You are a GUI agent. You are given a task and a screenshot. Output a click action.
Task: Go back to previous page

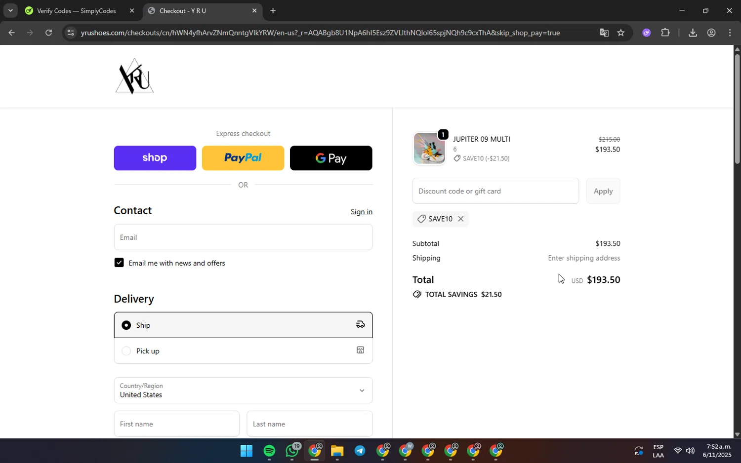pos(12,33)
